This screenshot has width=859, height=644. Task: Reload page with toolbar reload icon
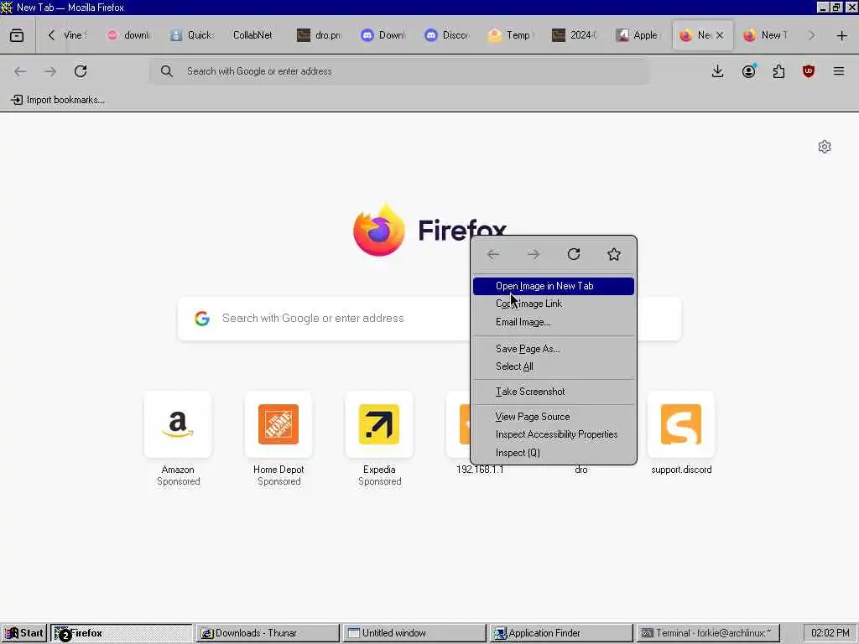click(x=81, y=71)
